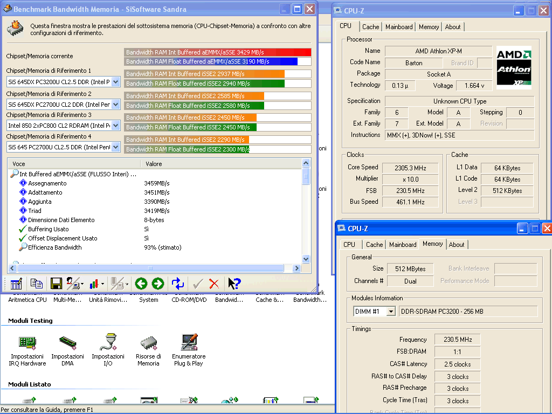The height and width of the screenshot is (414, 552).
Task: Click the blue diamond icon beside Triad
Action: tap(23, 211)
